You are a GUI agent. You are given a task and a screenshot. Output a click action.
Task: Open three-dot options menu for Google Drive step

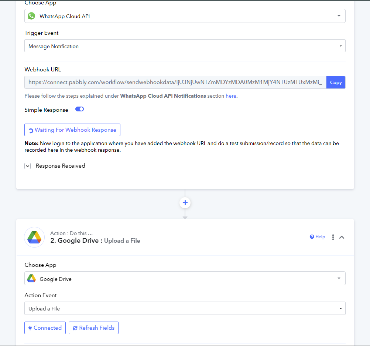click(x=333, y=237)
